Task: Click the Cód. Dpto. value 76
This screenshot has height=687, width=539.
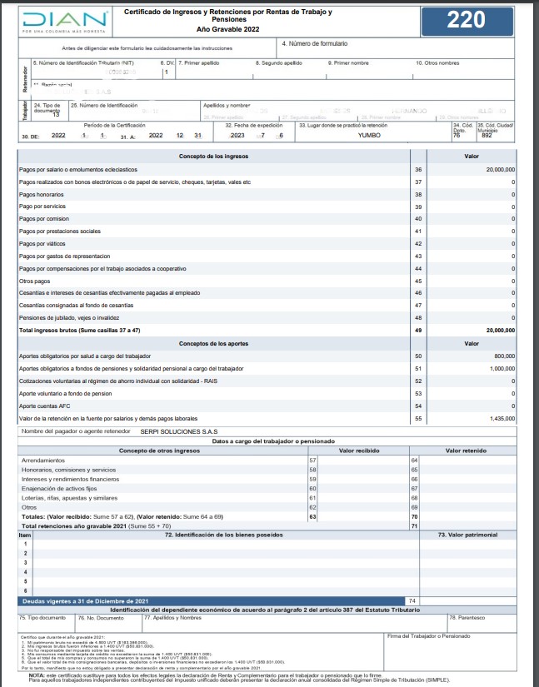Action: point(457,136)
